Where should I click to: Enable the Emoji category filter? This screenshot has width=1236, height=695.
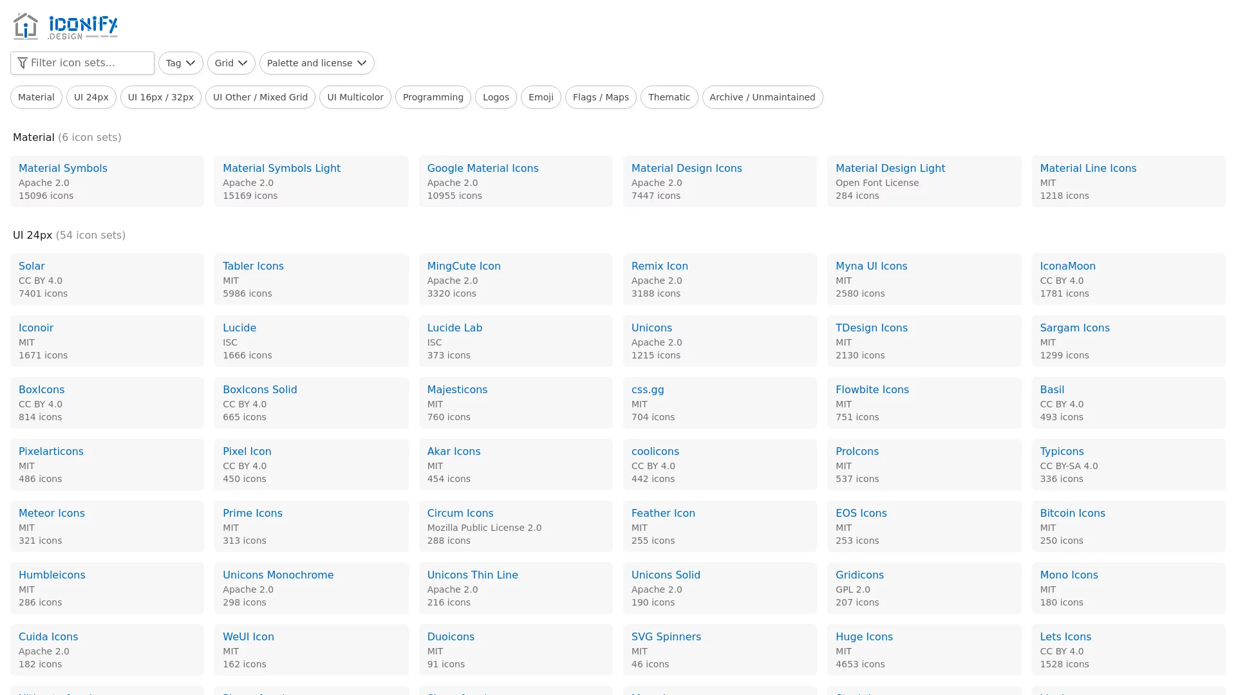tap(540, 97)
